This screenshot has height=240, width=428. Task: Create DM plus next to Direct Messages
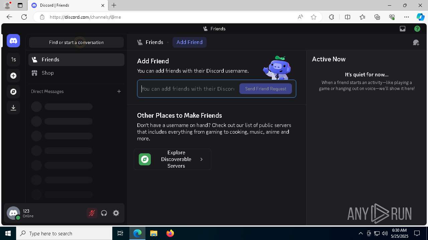tap(119, 91)
